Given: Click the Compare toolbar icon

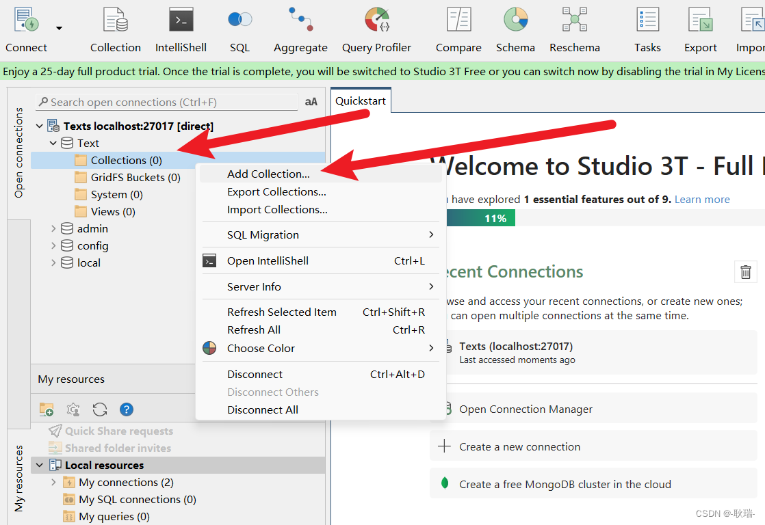Looking at the screenshot, I should coord(458,20).
